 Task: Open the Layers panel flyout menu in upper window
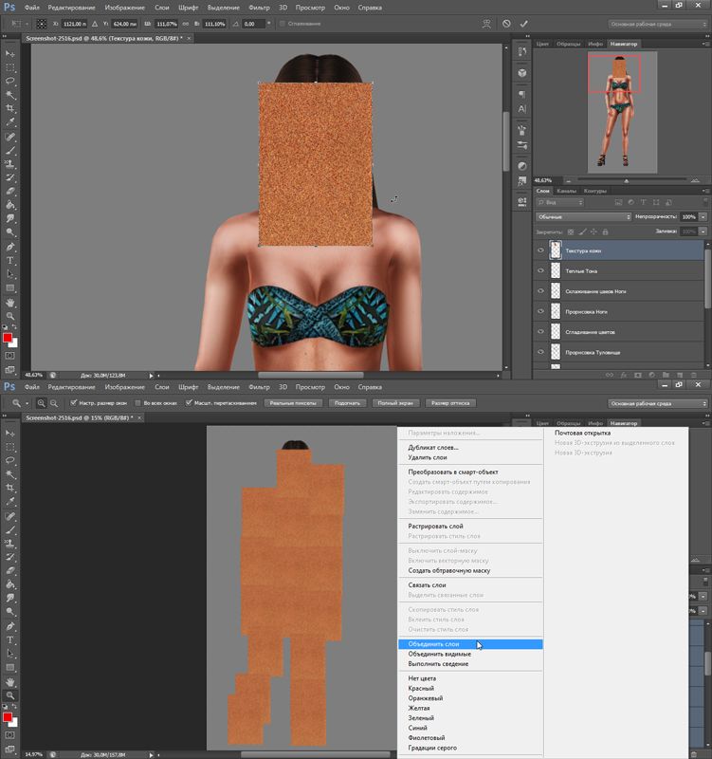[x=705, y=192]
